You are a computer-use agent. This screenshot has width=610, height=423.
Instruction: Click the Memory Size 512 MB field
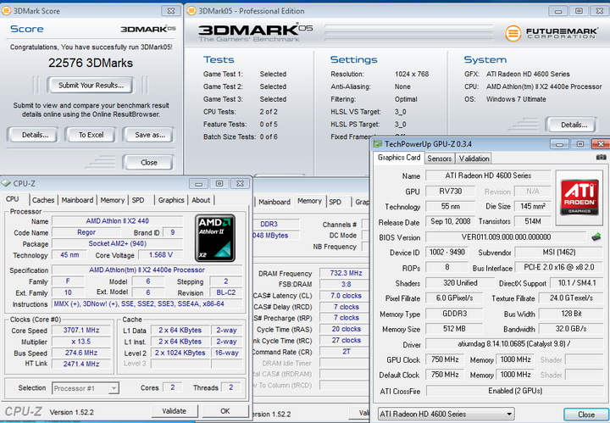pos(454,329)
